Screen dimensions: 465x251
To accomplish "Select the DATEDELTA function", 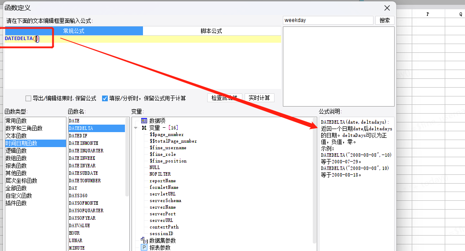I will click(x=97, y=128).
